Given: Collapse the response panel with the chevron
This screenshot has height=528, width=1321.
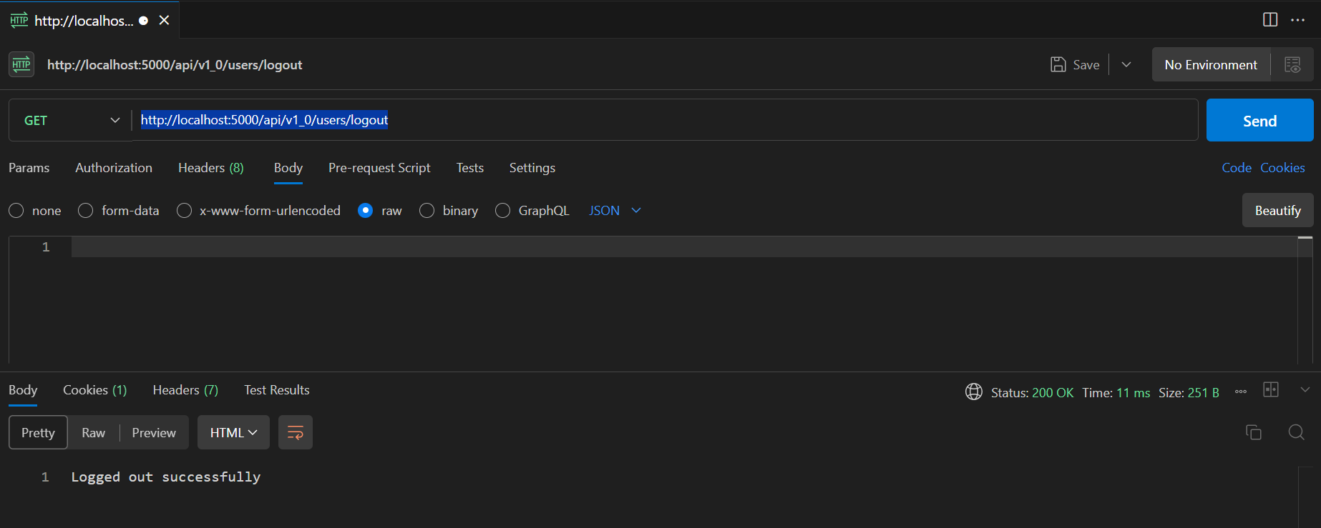Looking at the screenshot, I should [x=1305, y=389].
